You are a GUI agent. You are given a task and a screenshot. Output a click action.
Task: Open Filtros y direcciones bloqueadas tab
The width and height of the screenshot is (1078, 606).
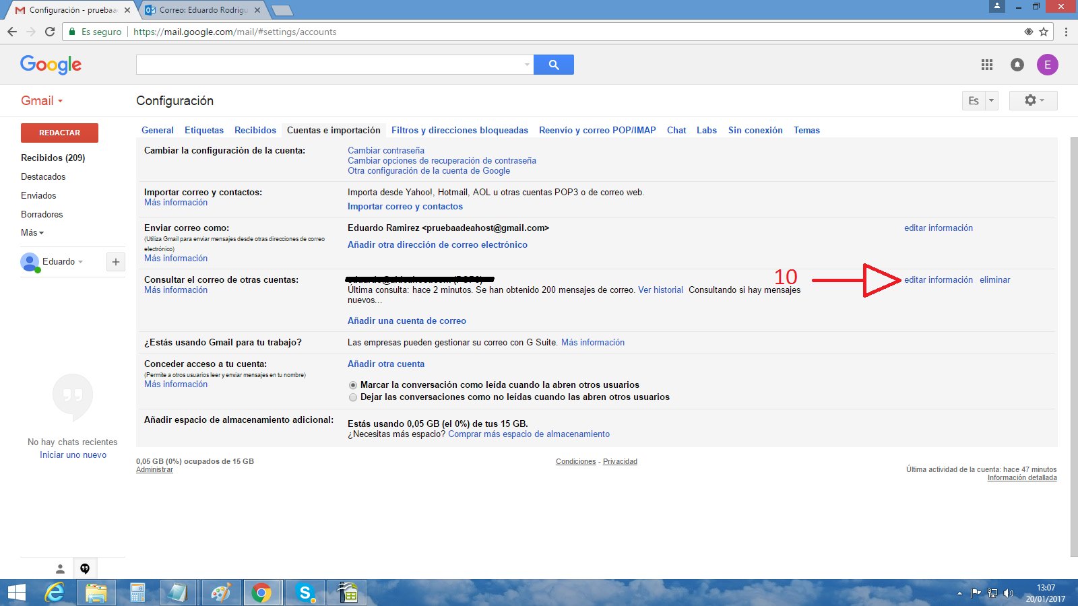click(459, 131)
